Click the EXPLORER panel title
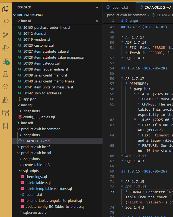Viewport: 173px width, 217px height. click(x=24, y=7)
